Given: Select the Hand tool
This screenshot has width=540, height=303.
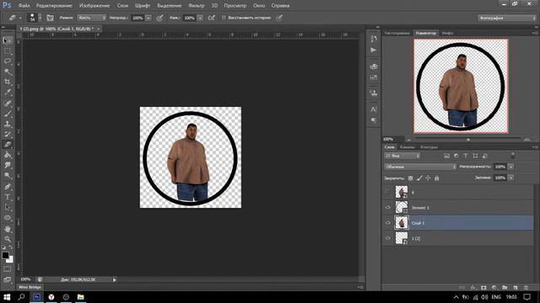Looking at the screenshot, I should pyautogui.click(x=8, y=228).
